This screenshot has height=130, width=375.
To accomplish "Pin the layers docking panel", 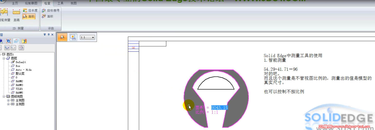I will coord(49,35).
